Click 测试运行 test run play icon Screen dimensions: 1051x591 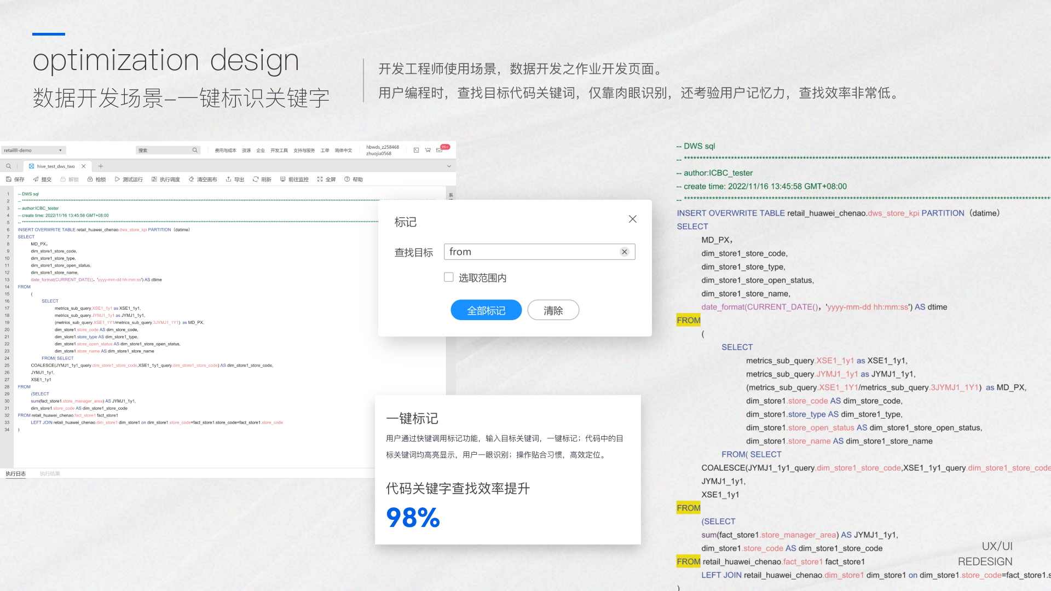click(117, 179)
